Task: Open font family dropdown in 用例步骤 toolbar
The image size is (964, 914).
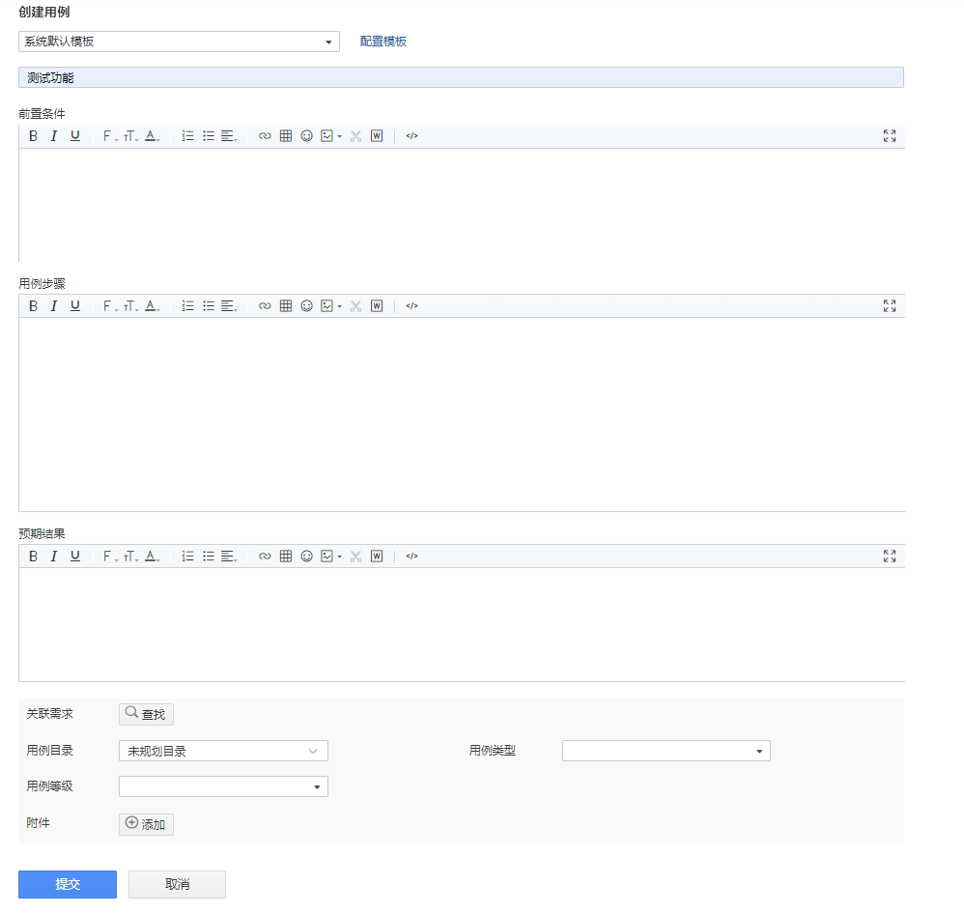Action: (x=110, y=305)
